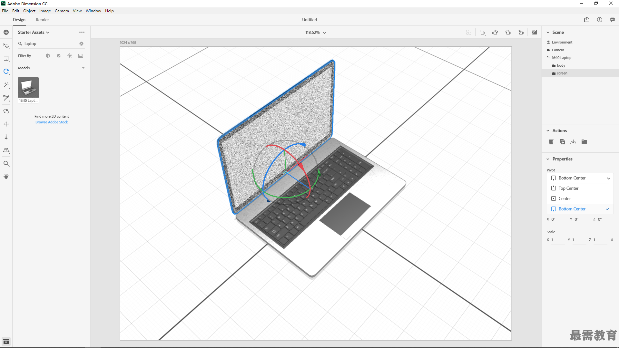Group selection with the folder action icon
619x348 pixels.
coord(584,142)
